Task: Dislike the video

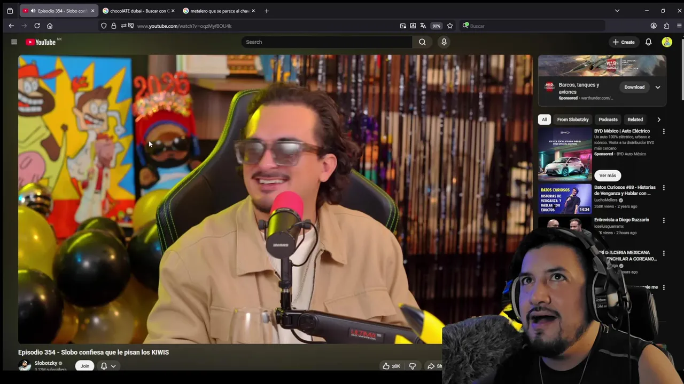Action: tap(412, 366)
